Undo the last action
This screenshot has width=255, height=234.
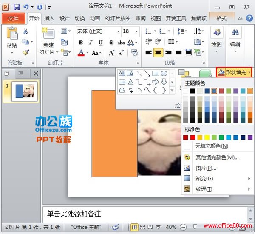click(26, 7)
